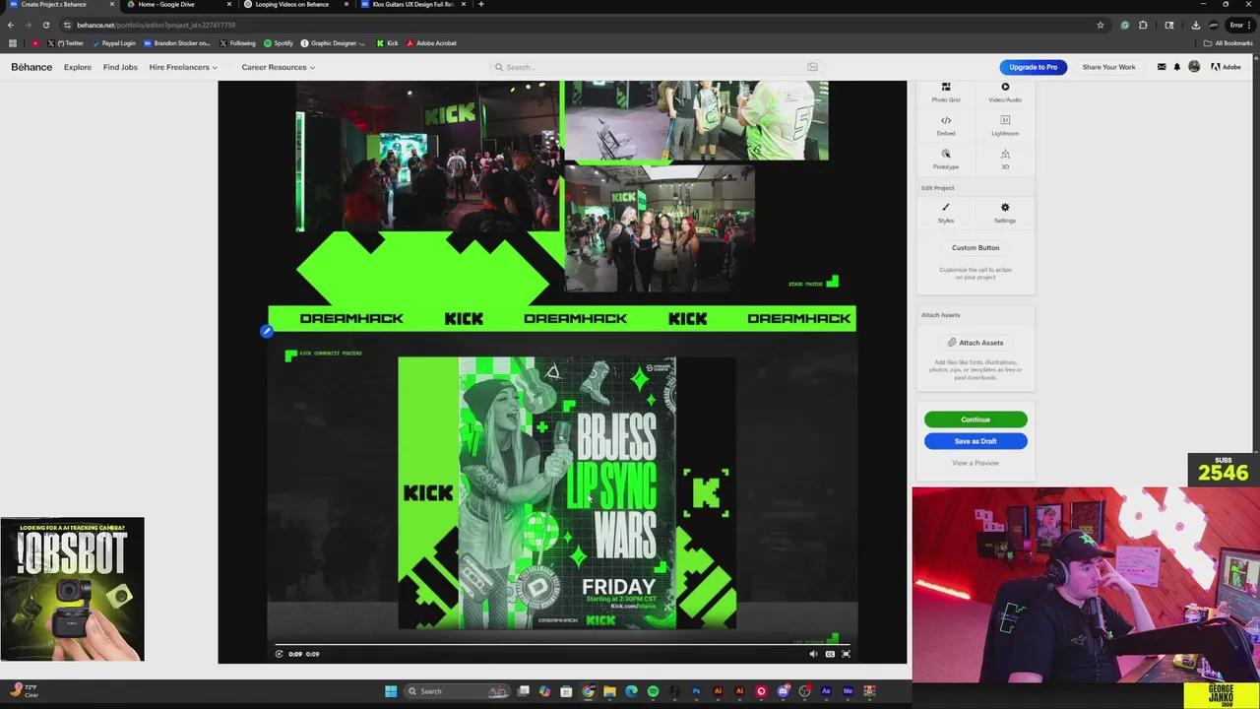Open the Twitter bookmark
Image resolution: width=1260 pixels, height=709 pixels.
coord(65,43)
